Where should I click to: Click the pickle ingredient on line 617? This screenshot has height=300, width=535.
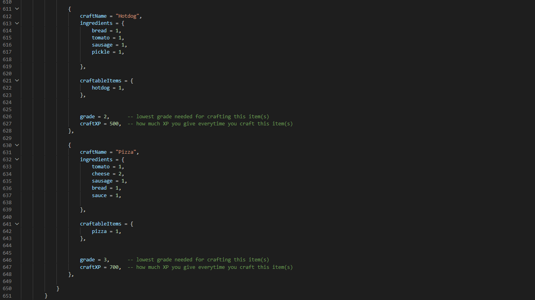coord(108,52)
